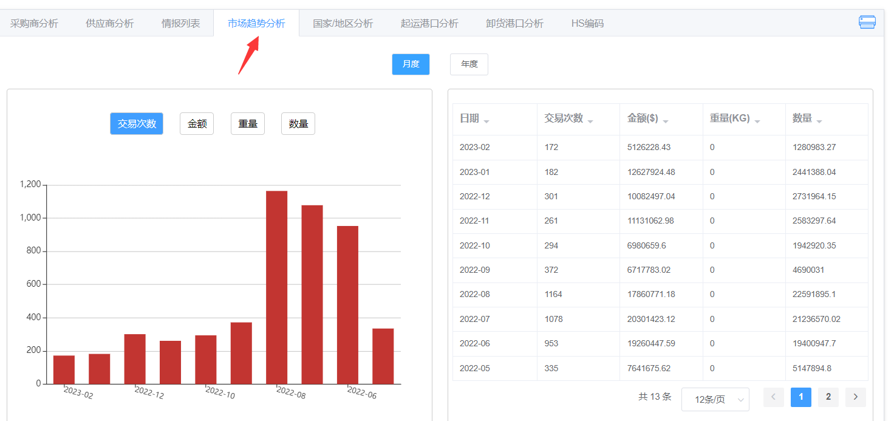Click transaction count cell 1164
The height and width of the screenshot is (421, 894).
tap(553, 294)
